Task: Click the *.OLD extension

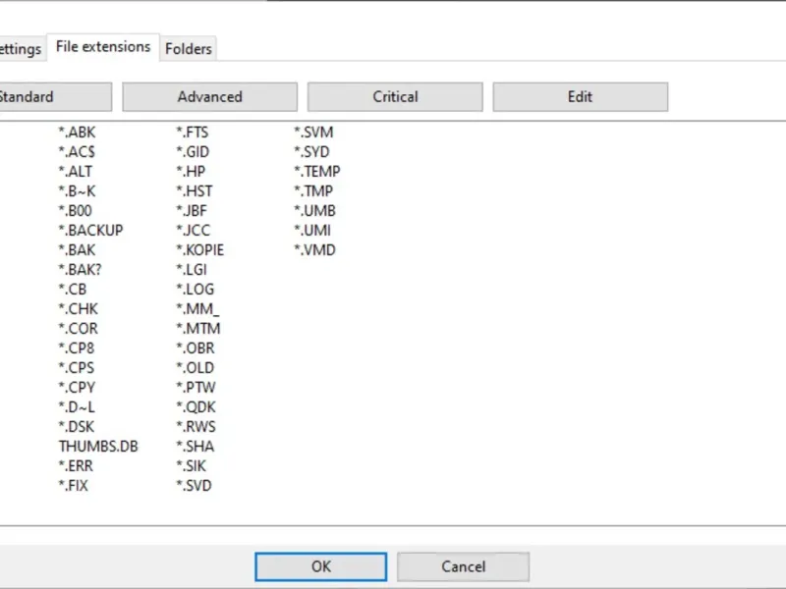Action: (x=195, y=367)
